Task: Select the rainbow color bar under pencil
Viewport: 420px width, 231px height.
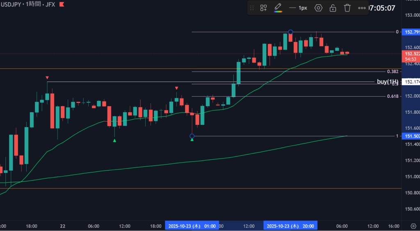Action: (x=278, y=11)
